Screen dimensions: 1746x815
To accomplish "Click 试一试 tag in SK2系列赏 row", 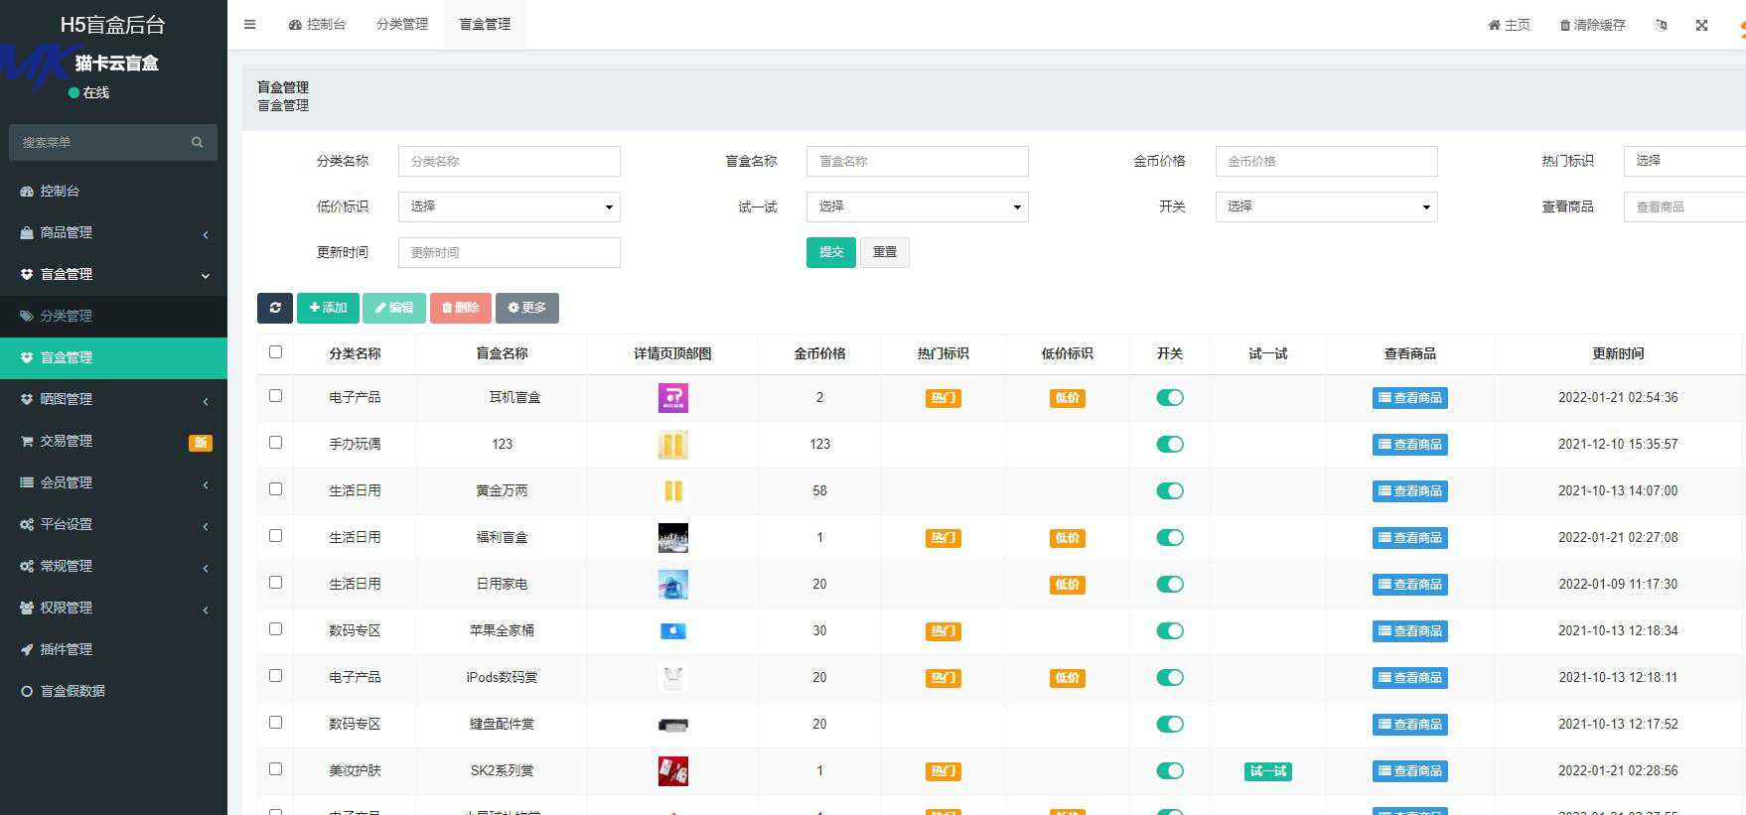I will [x=1268, y=771].
